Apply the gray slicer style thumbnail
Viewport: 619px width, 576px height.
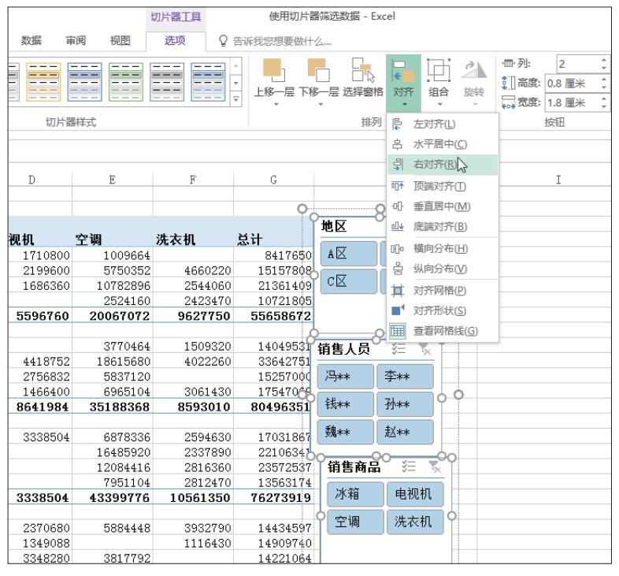167,82
